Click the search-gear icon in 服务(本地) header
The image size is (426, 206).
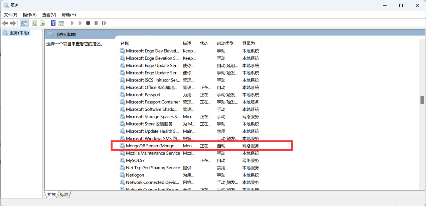(51, 34)
